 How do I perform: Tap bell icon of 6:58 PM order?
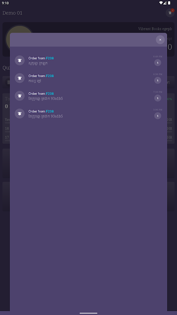pos(20,78)
